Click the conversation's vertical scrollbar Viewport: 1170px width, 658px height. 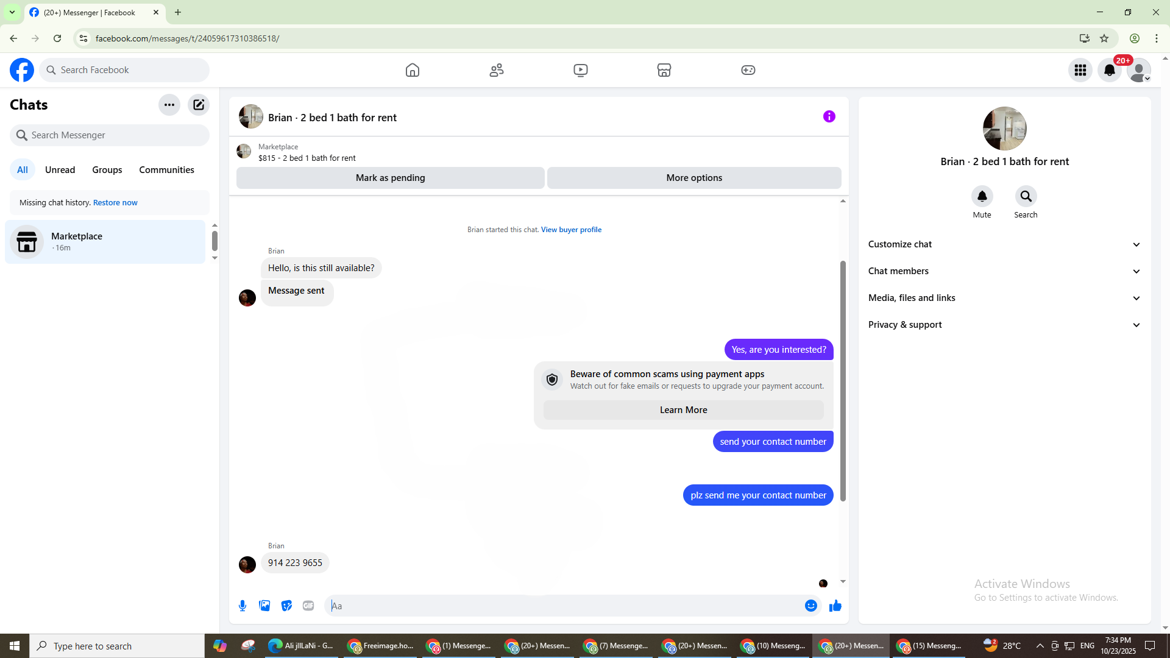pyautogui.click(x=843, y=381)
